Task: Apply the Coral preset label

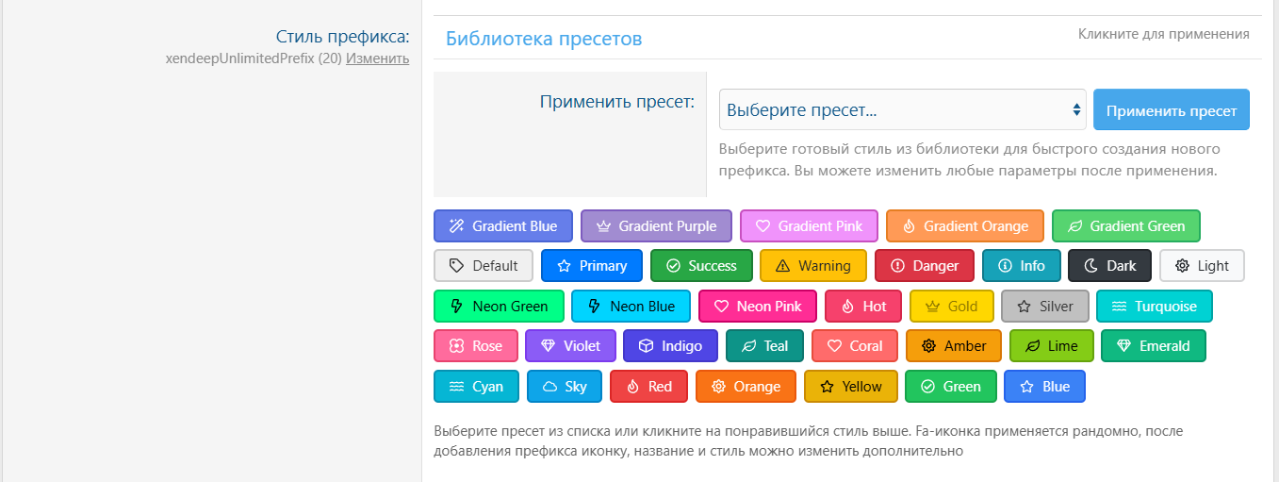Action: coord(854,346)
